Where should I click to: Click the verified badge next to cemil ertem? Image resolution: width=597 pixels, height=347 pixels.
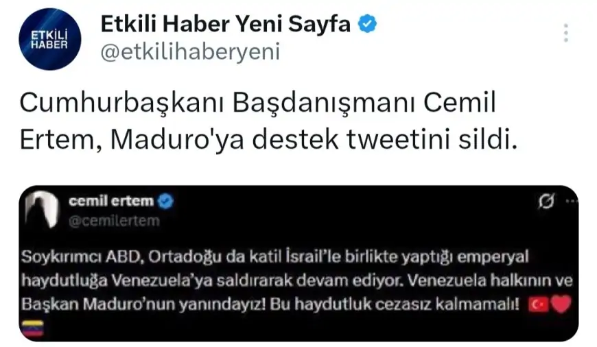pyautogui.click(x=166, y=202)
